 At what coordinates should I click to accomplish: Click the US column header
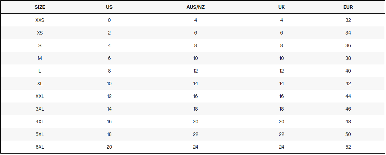click(109, 7)
